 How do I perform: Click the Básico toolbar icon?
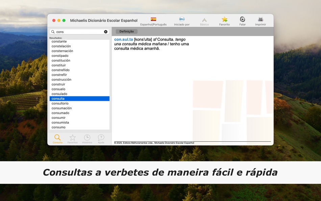(204, 20)
